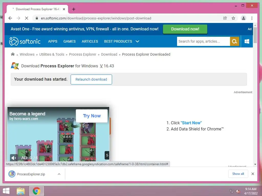The height and width of the screenshot is (196, 262).
Task: Click the muted volume tray icon
Action: [238, 191]
